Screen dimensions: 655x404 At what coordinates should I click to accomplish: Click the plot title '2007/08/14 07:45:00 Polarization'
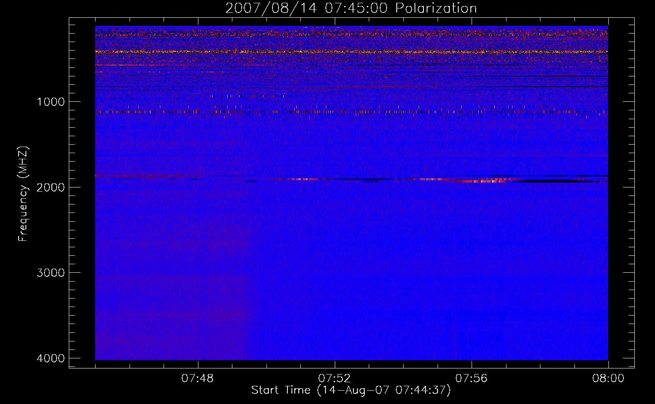pyautogui.click(x=351, y=8)
